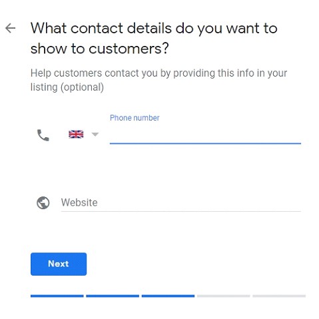
Task: Expand the country code dropdown arrow
Action: [x=95, y=135]
